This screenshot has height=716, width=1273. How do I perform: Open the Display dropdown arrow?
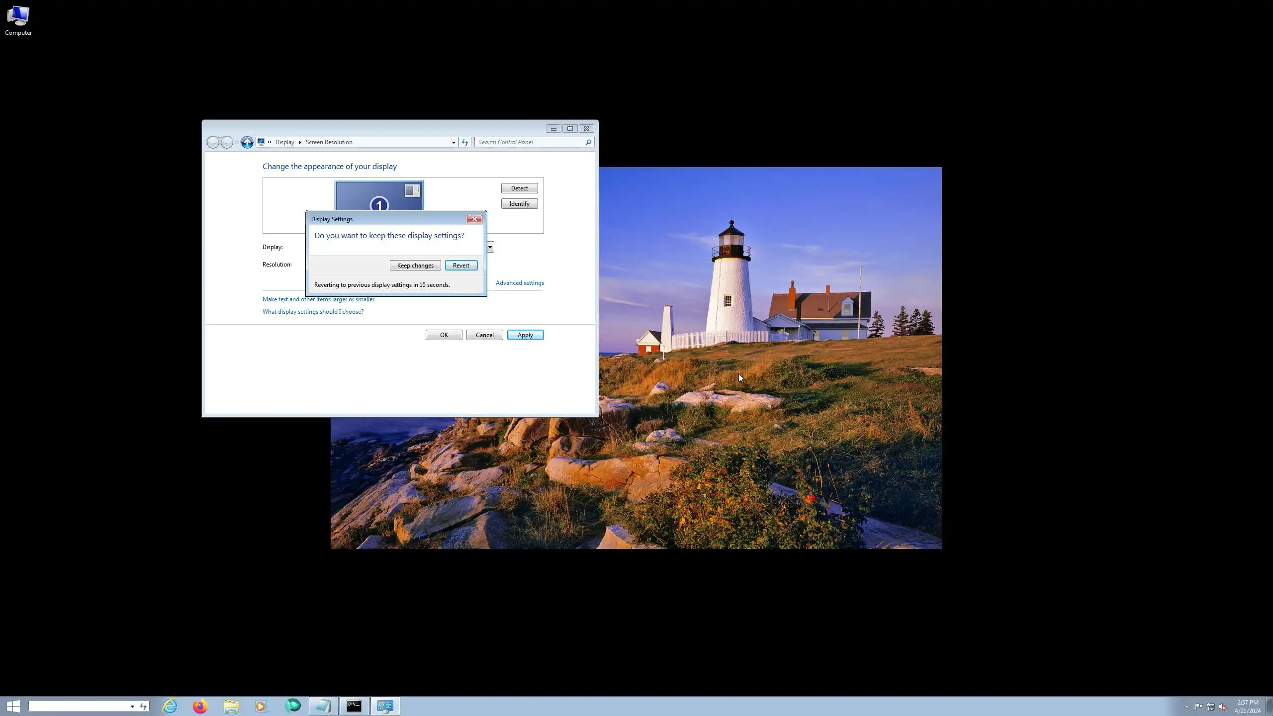coord(490,247)
